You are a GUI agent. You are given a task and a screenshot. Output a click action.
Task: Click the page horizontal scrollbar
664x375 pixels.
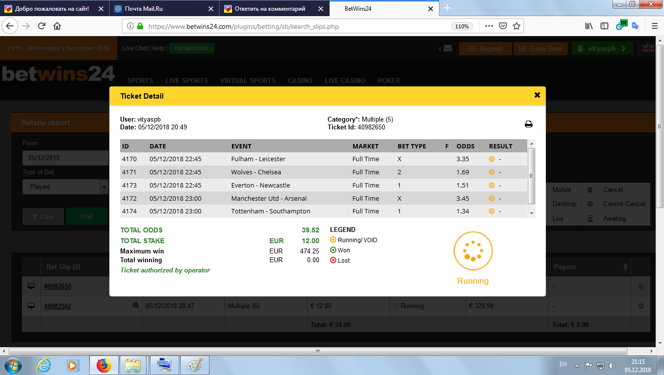pos(317,351)
